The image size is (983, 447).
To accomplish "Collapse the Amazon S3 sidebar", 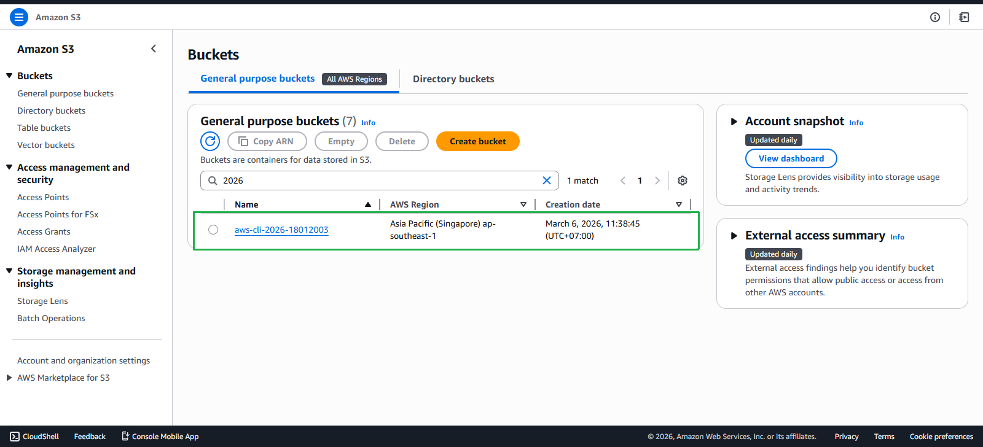I will (x=154, y=49).
